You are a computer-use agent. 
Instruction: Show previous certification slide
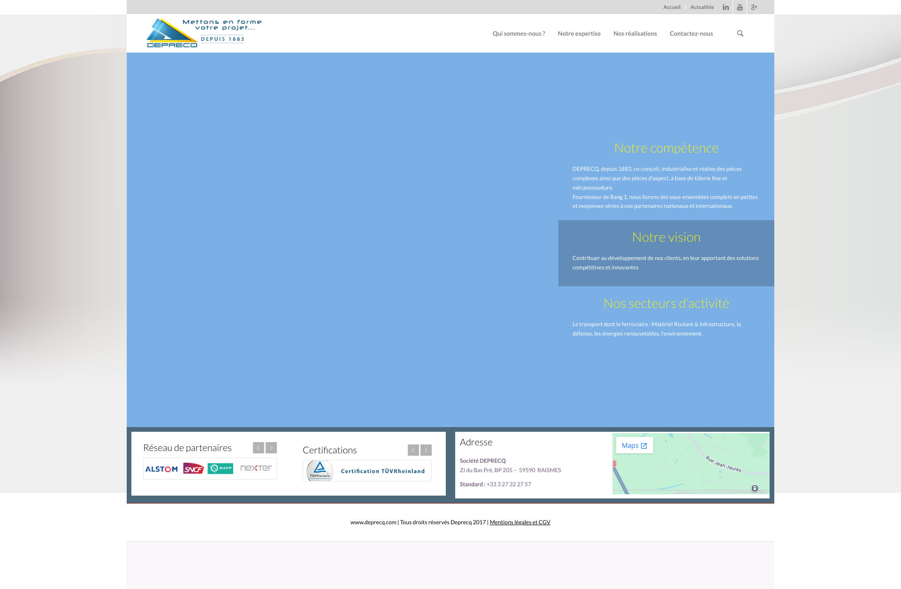pyautogui.click(x=413, y=450)
